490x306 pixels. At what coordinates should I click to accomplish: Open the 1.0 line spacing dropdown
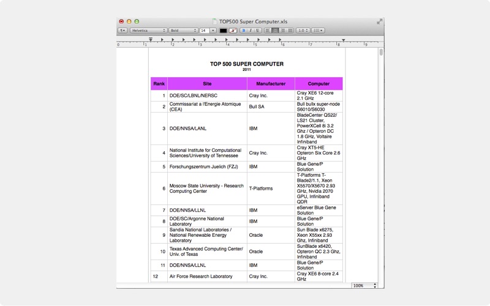[x=303, y=31]
